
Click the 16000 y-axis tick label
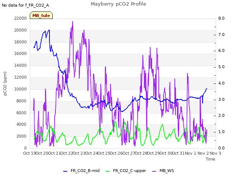[x=20, y=53]
